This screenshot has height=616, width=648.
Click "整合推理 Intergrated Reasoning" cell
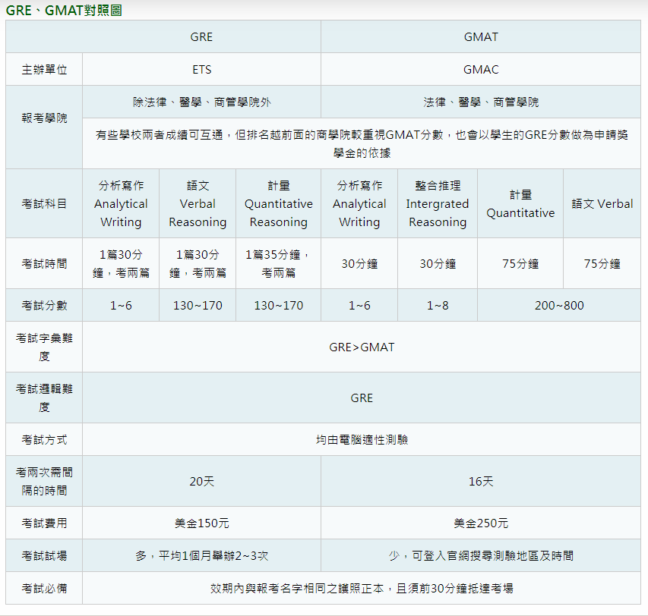point(438,203)
